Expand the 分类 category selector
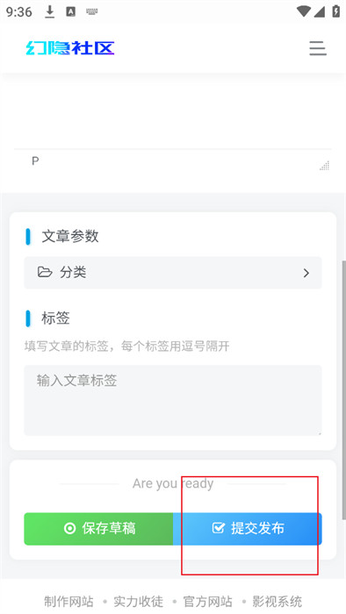The width and height of the screenshot is (346, 614). 173,273
